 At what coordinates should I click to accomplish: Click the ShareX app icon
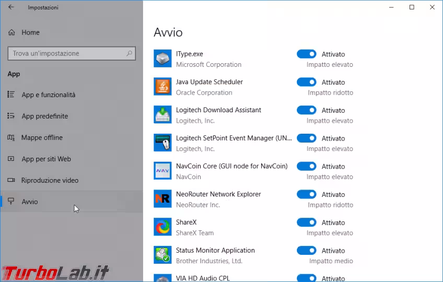click(x=162, y=227)
